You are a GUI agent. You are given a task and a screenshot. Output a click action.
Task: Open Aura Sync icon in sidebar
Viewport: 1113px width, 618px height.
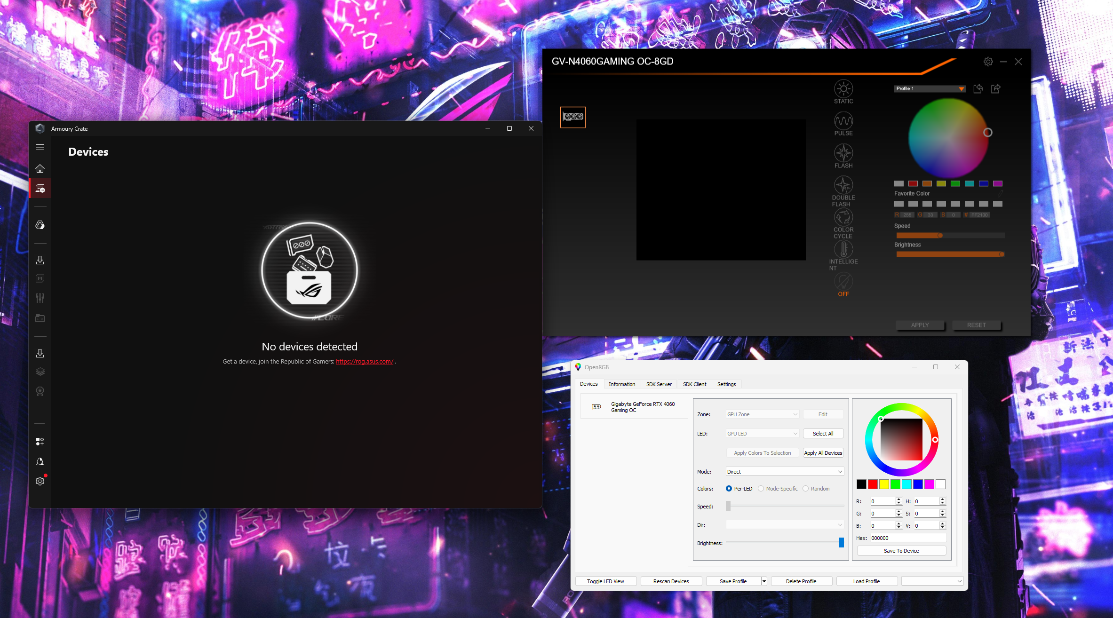point(40,225)
